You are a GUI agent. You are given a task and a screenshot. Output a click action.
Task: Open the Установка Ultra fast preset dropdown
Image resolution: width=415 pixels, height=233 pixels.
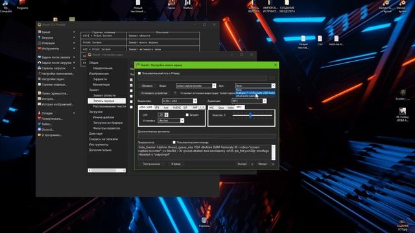171,120
